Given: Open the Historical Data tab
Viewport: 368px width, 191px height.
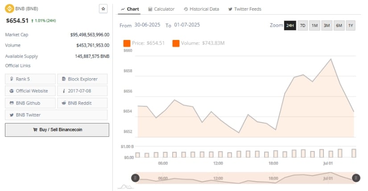Looking at the screenshot, I should [x=201, y=9].
